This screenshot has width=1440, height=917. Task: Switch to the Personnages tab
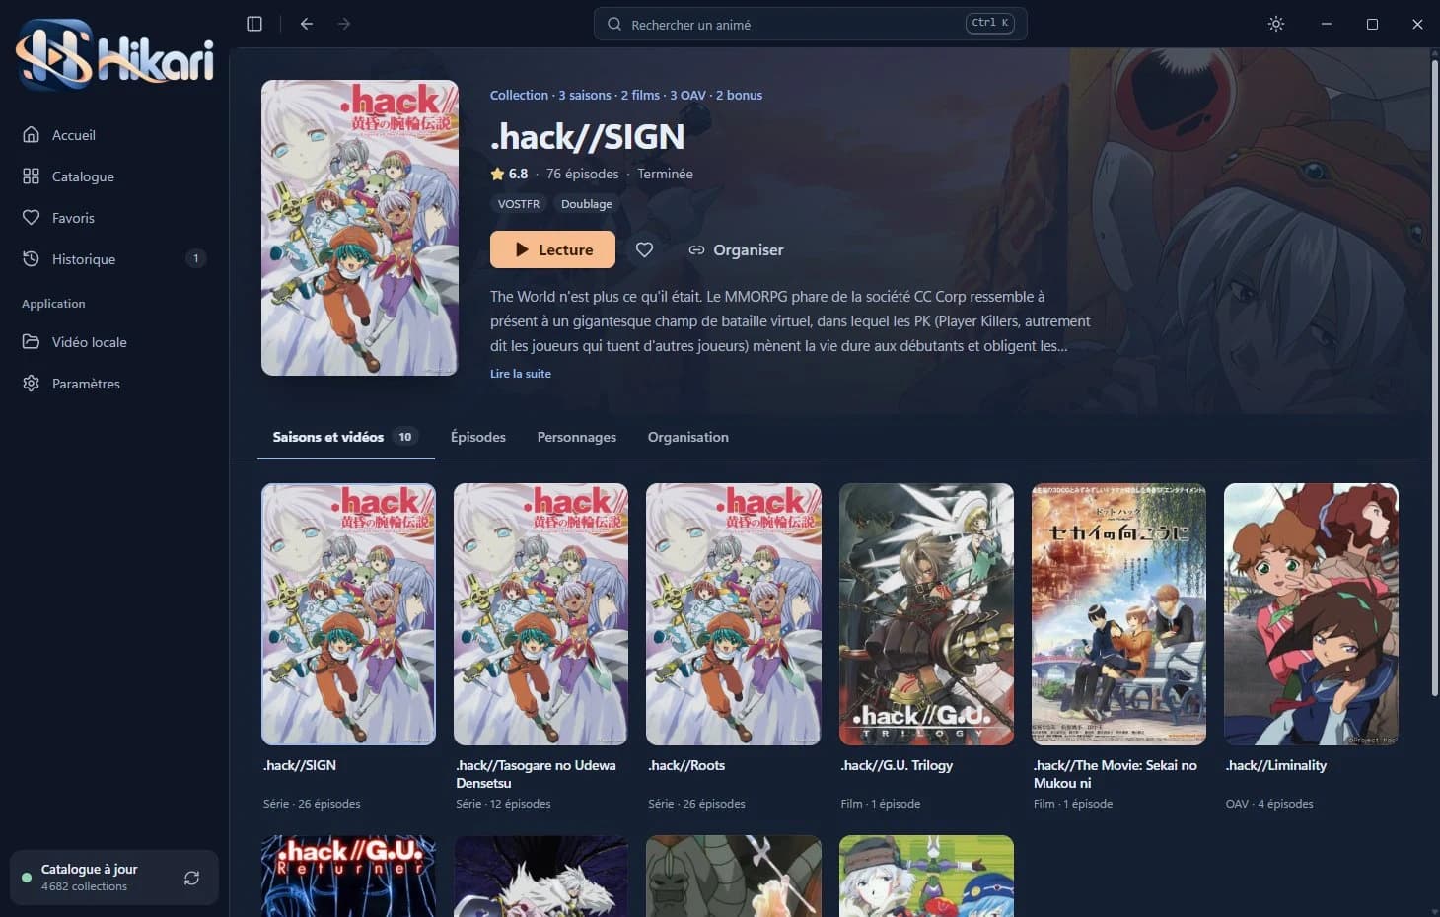577,437
